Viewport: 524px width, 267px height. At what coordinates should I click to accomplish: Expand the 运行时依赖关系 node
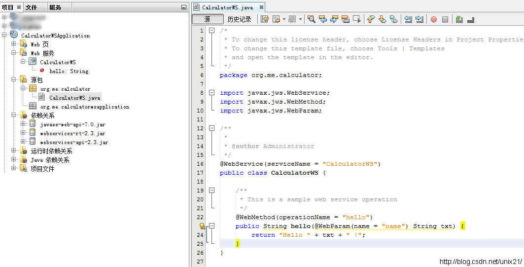point(13,150)
